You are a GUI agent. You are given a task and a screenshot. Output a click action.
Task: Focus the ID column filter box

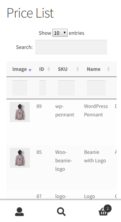(x=43, y=88)
